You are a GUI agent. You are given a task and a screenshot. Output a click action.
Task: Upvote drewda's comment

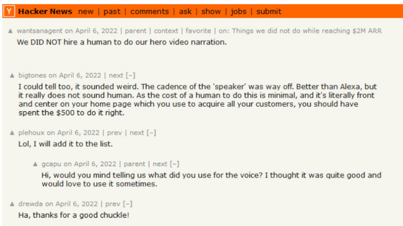[x=12, y=204]
